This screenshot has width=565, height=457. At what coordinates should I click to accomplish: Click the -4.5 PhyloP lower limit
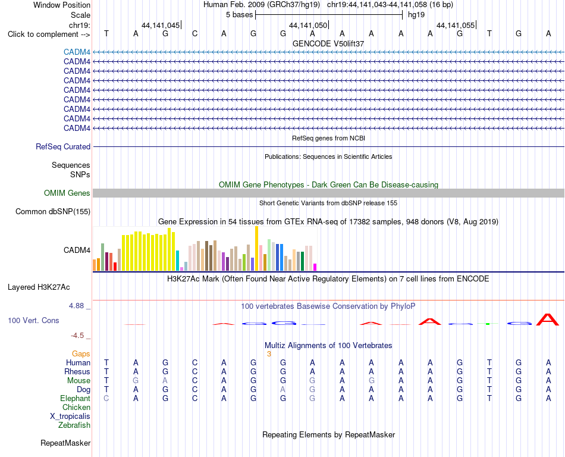pos(77,336)
